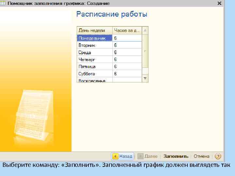Select the Четверг row
This screenshot has height=176, width=235.
109,59
